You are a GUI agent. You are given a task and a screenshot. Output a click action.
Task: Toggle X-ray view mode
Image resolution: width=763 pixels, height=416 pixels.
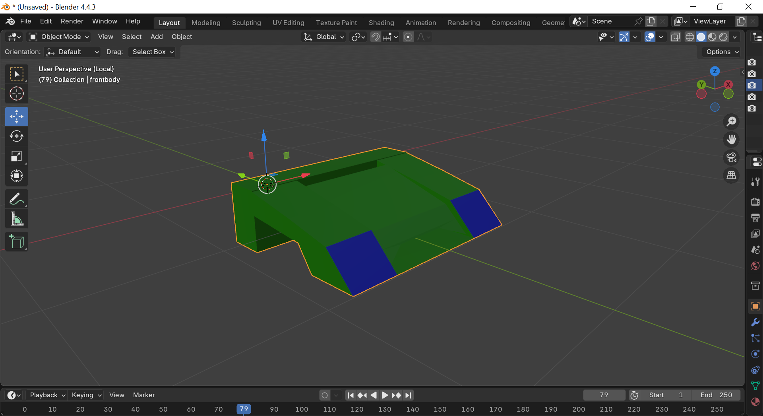(x=675, y=37)
